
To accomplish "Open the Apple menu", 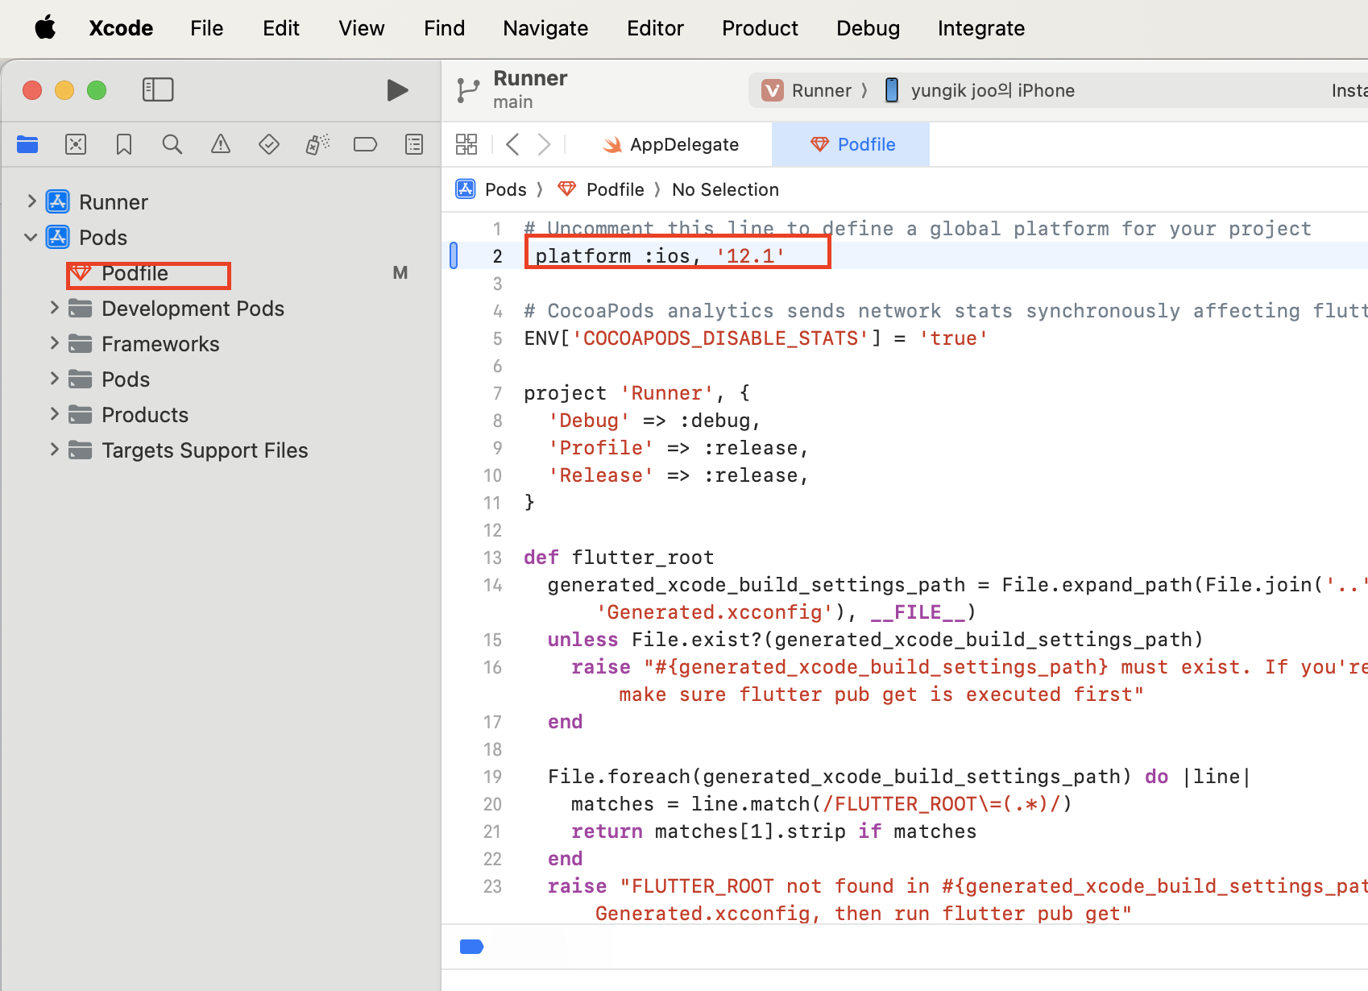I will [x=46, y=28].
